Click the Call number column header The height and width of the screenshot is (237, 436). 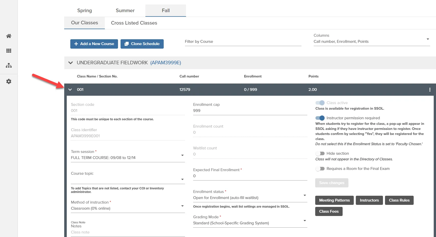[189, 76]
